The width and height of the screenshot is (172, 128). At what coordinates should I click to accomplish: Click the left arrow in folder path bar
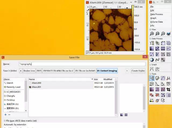(x=21, y=71)
